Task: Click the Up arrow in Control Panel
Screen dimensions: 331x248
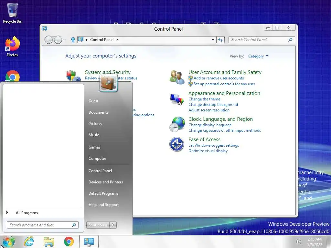Action: [73, 39]
